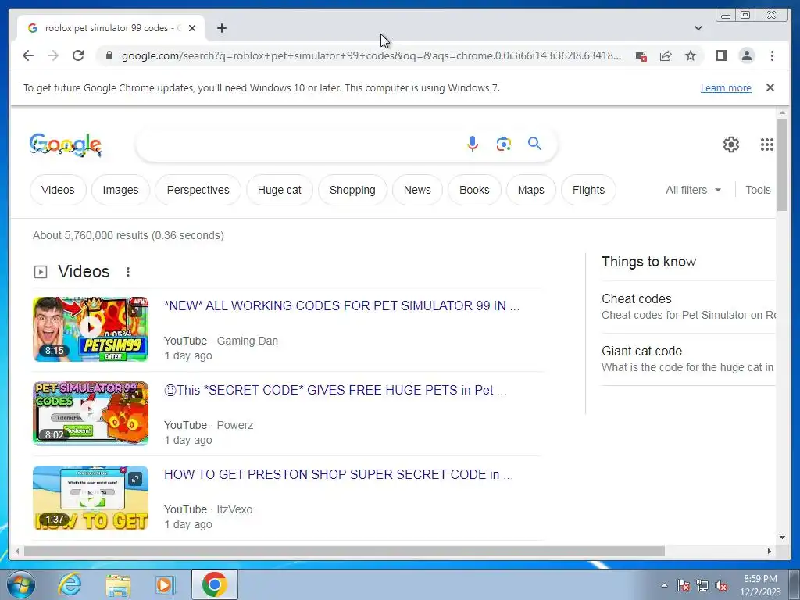Open a new tab with the plus button
Viewport: 800px width, 600px height.
click(221, 28)
